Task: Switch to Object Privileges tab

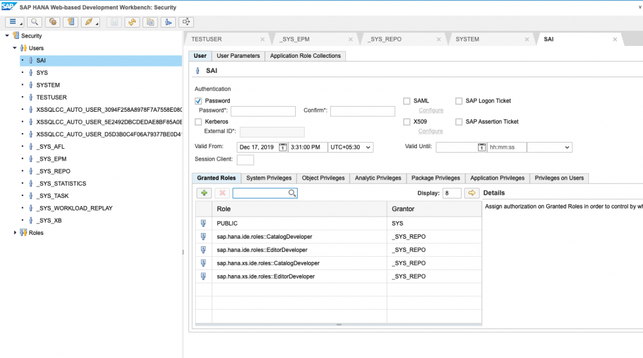Action: click(323, 178)
